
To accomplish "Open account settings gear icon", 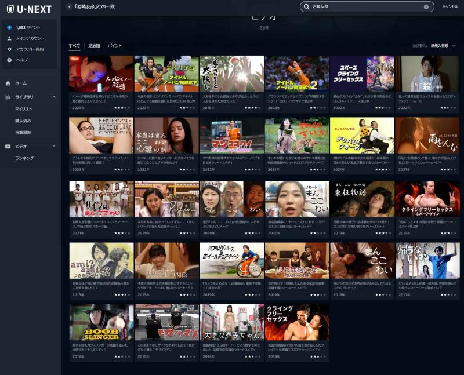I will (9, 49).
